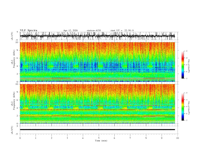Click the time axis tick label '0'
This screenshot has height=155, width=200.
pos(20,138)
